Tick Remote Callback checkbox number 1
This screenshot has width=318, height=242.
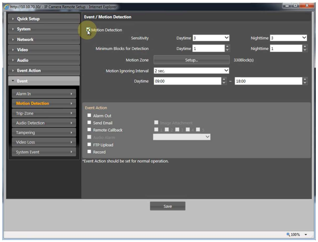pos(156,129)
